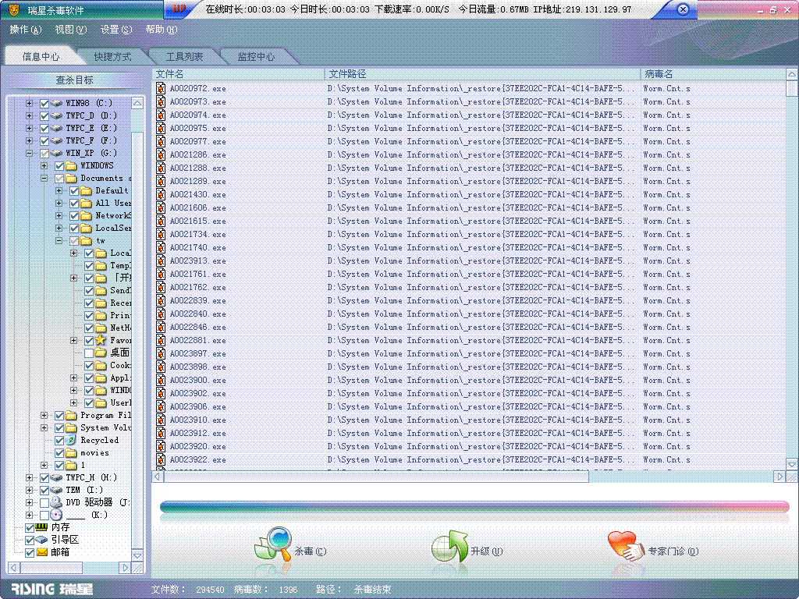Sort by the 文件名 column header
The image size is (799, 599).
coord(238,74)
